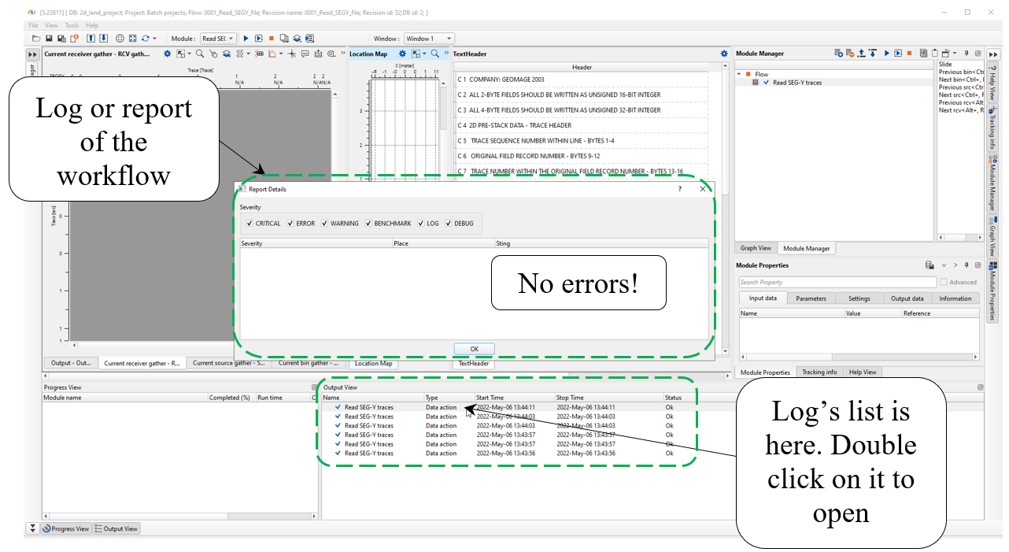Click the globe icon in main toolbar
This screenshot has height=552, width=1009.
click(x=120, y=39)
